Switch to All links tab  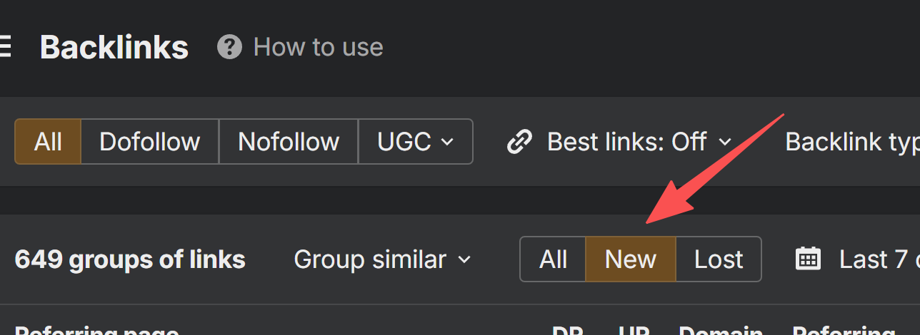click(x=553, y=259)
